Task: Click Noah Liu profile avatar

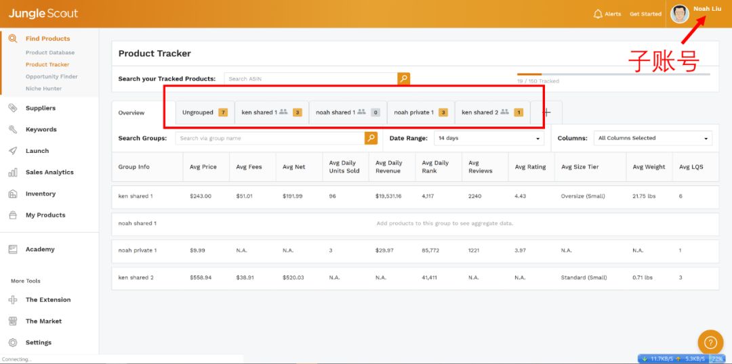Action: [679, 14]
